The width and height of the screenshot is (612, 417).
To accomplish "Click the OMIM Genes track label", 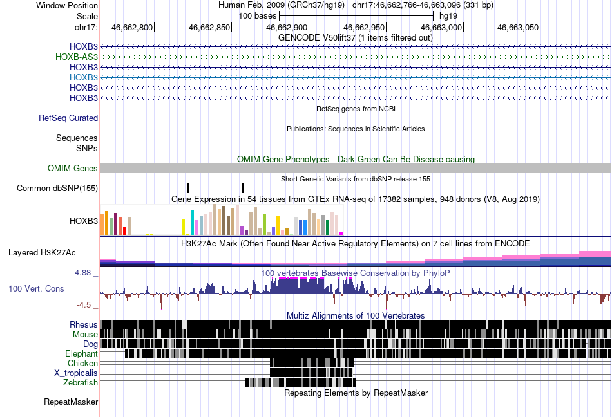I will click(x=73, y=169).
